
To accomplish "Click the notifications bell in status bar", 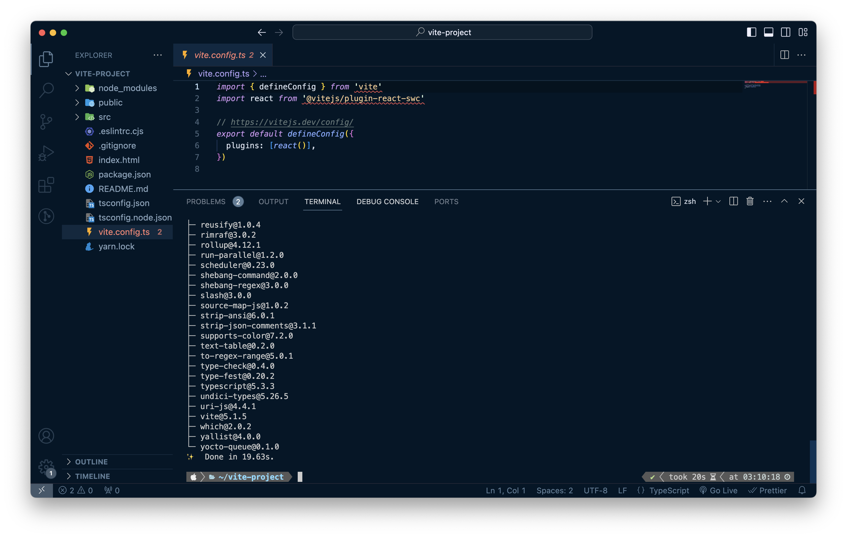I will [802, 490].
